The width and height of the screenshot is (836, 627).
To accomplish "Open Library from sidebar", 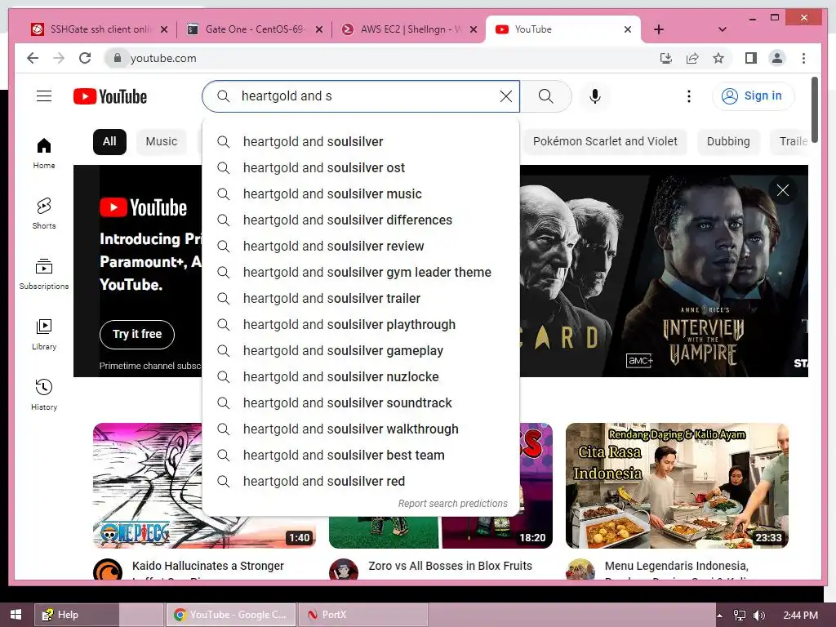I will [44, 334].
